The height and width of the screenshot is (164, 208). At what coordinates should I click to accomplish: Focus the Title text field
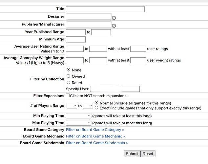pyautogui.click(x=105, y=9)
